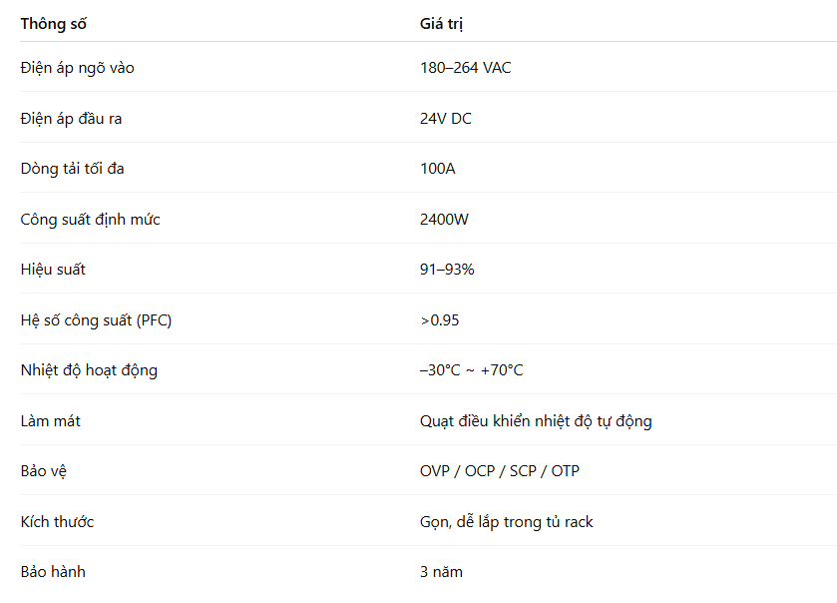Click the "Thông số" column header

tap(54, 24)
